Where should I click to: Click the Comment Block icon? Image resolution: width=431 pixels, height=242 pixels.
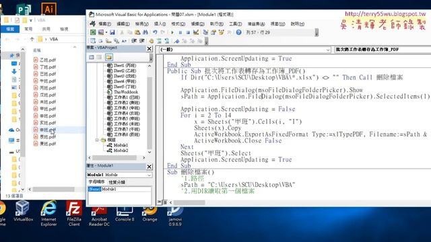click(159, 41)
